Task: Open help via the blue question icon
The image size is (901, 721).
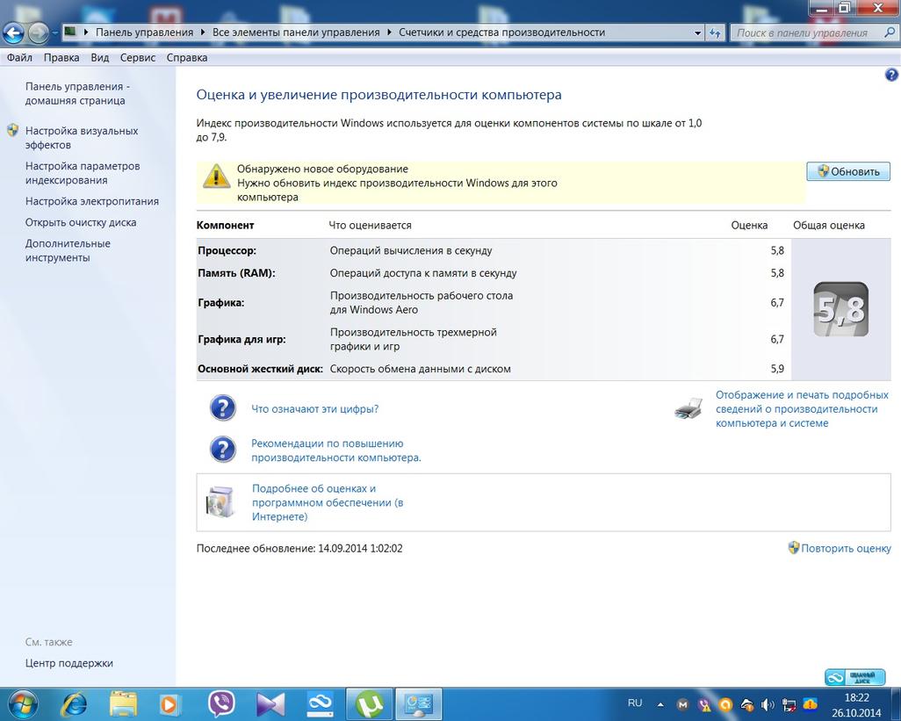Action: (x=891, y=75)
